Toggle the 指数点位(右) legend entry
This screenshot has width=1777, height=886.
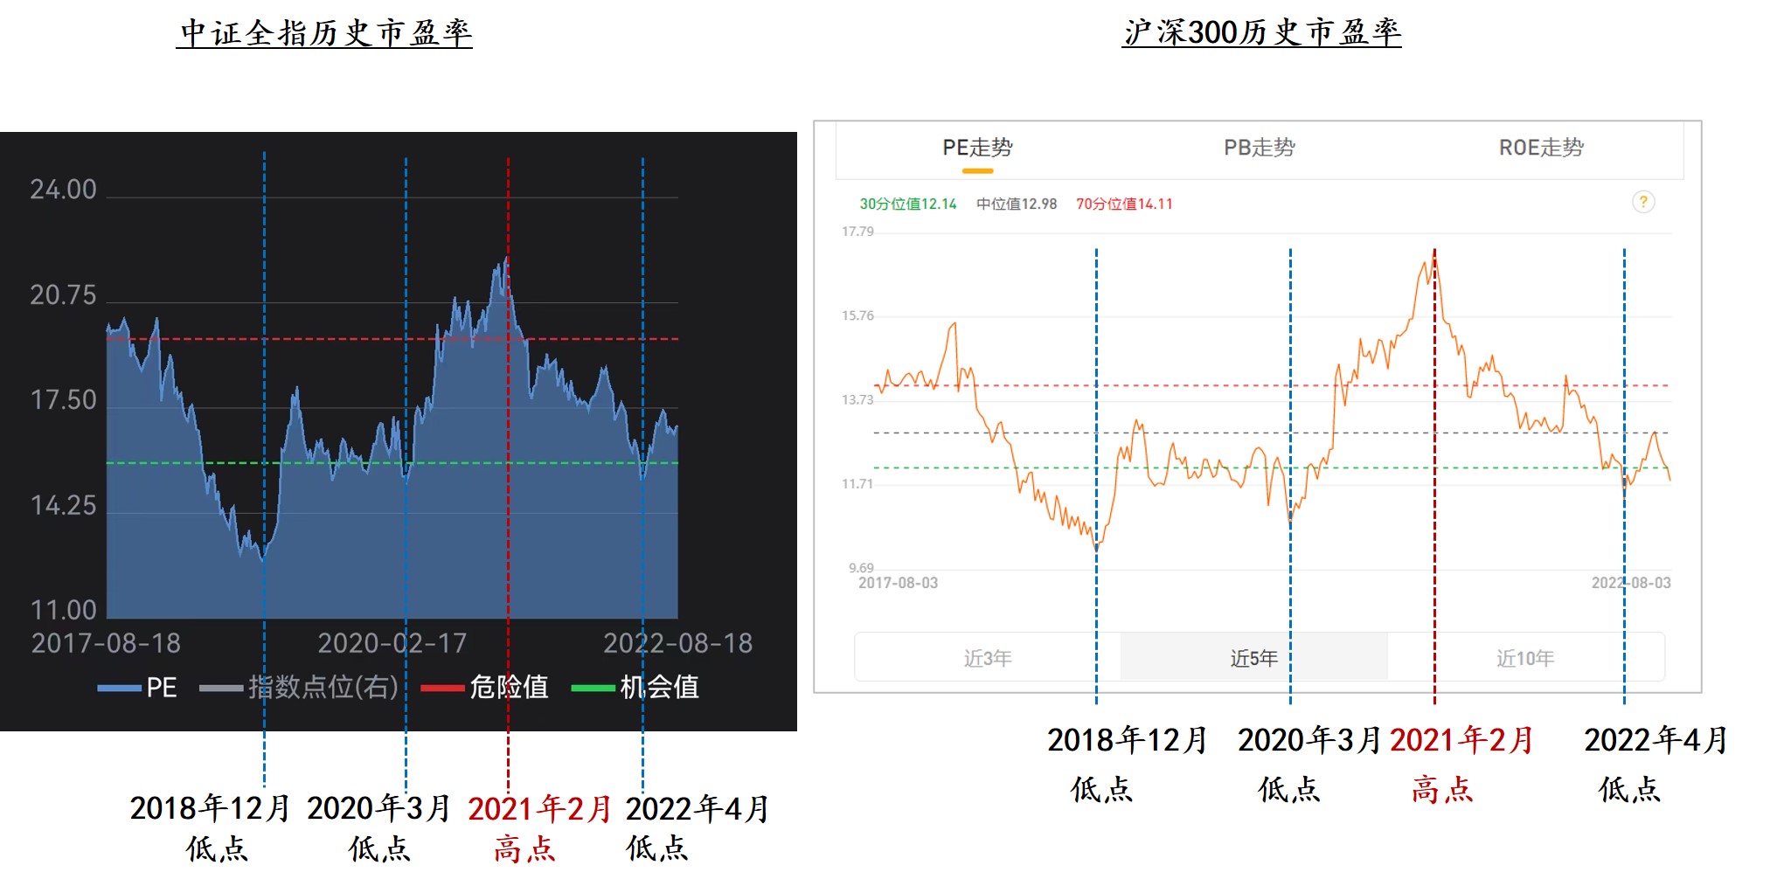point(299,688)
